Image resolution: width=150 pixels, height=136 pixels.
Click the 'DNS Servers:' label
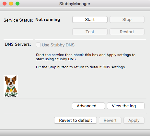[x=18, y=44]
